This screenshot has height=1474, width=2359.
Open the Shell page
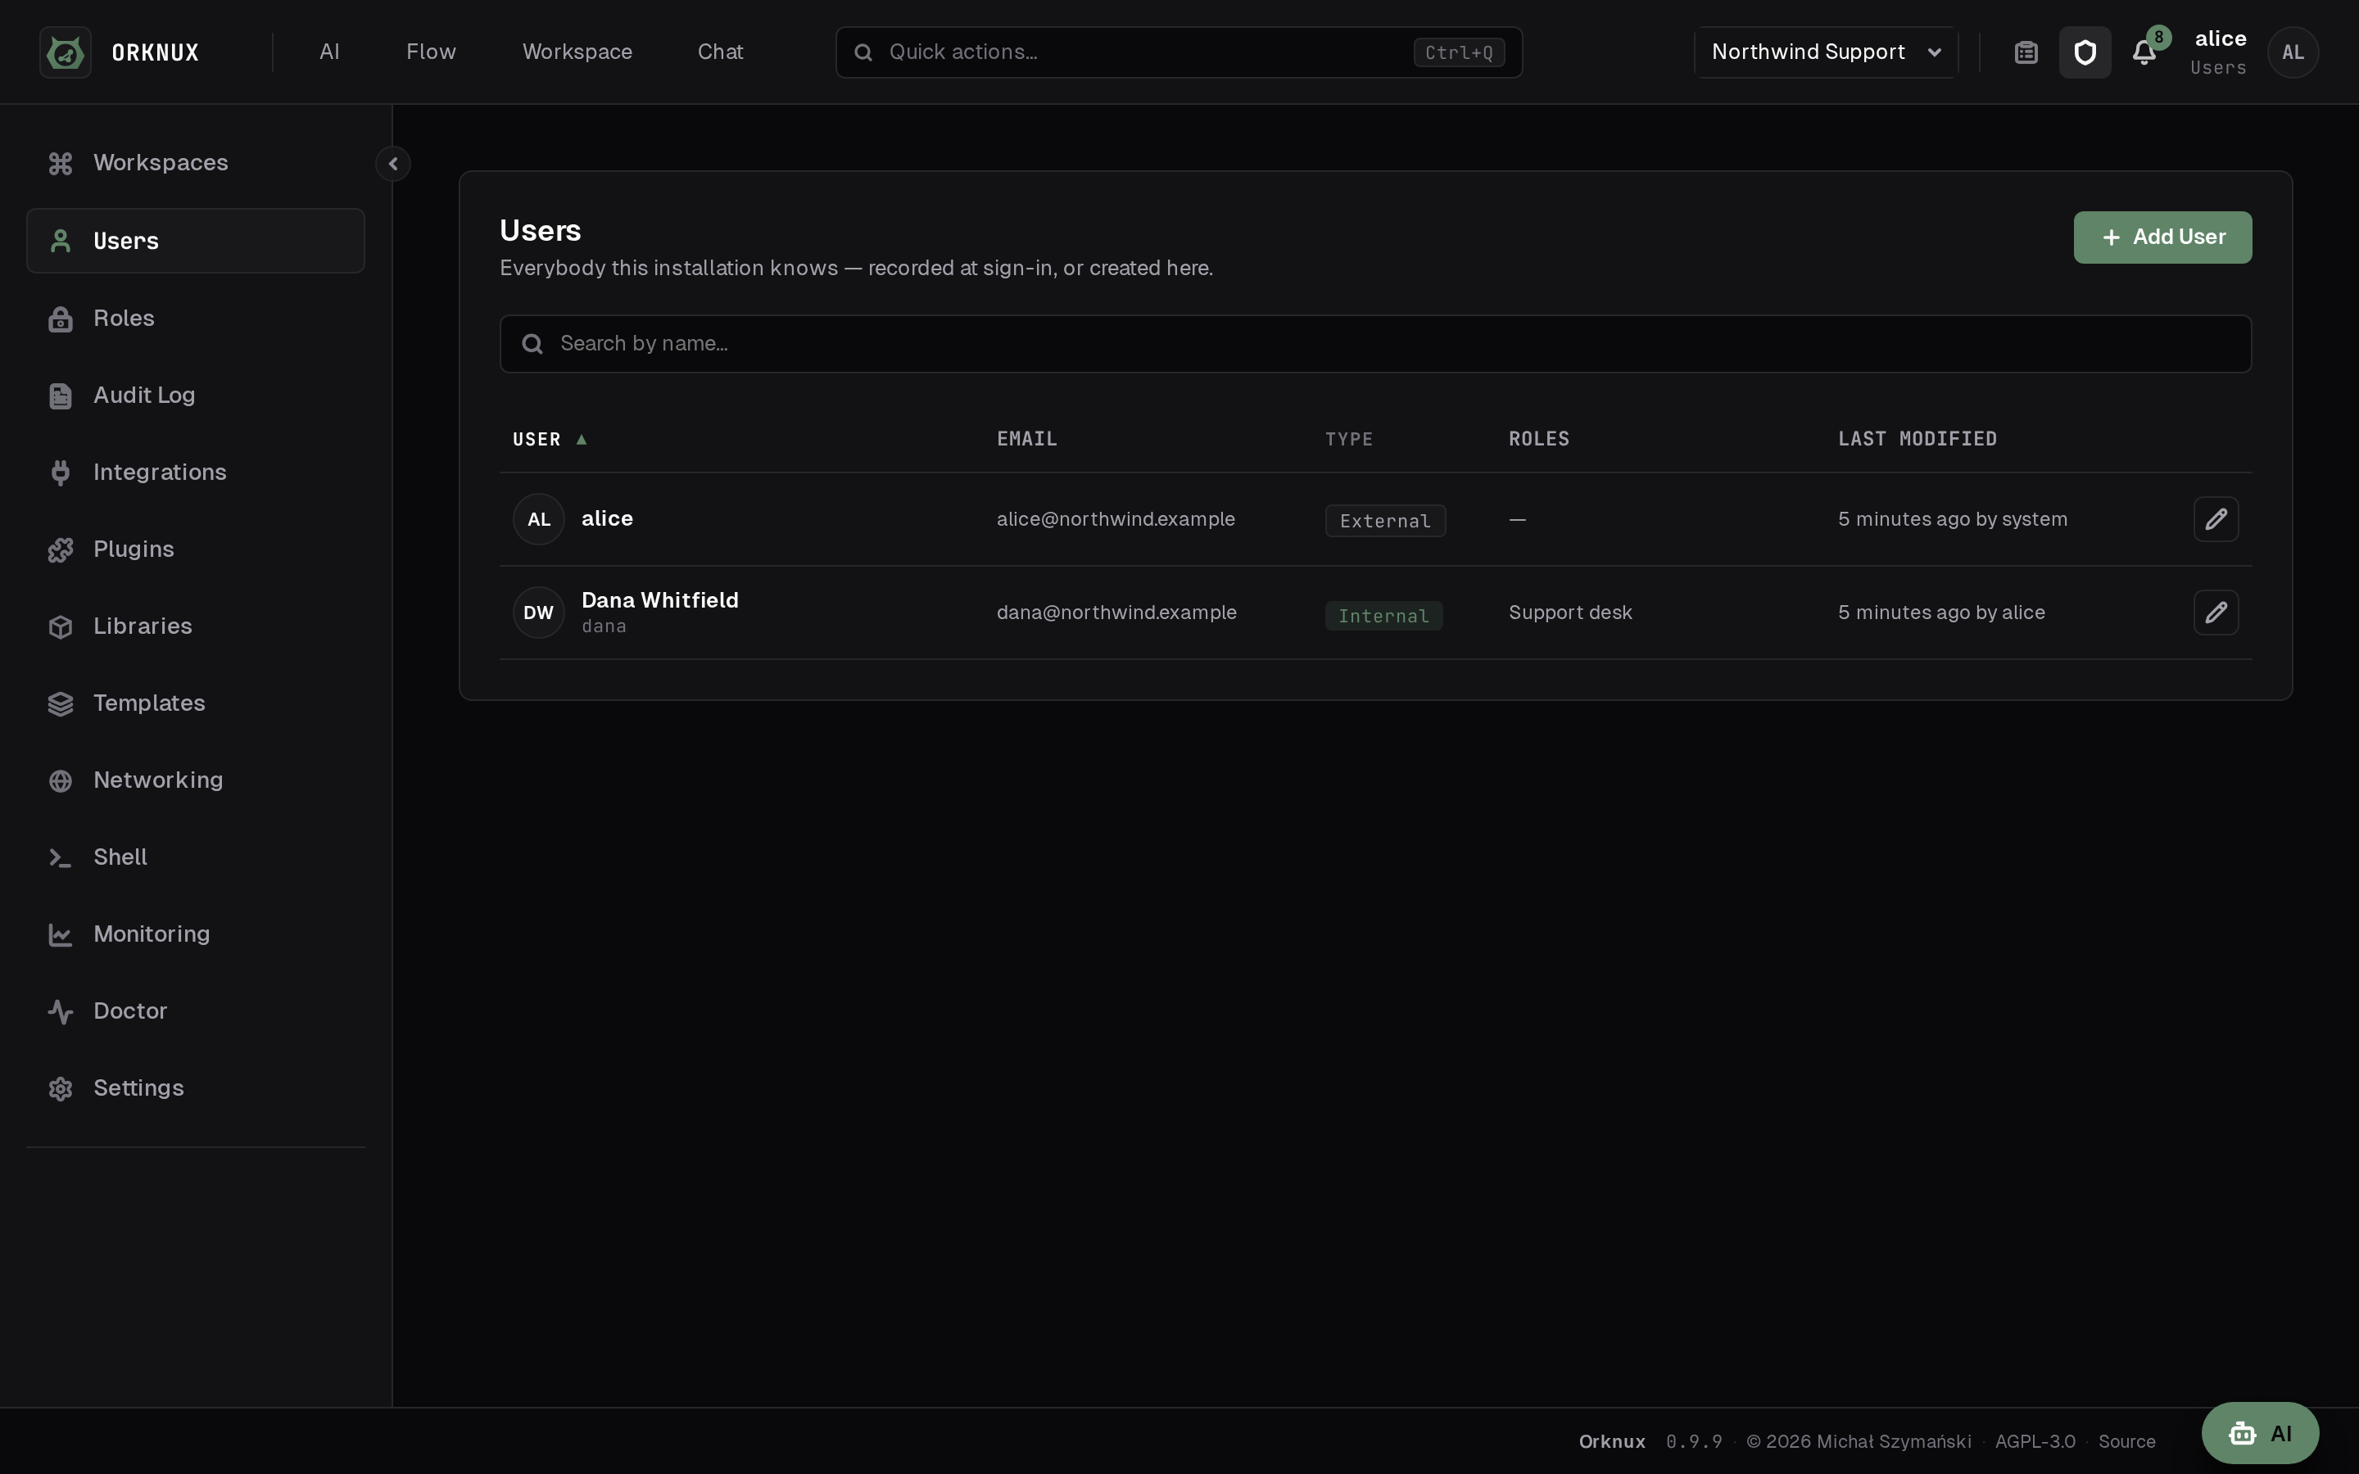[x=195, y=857]
